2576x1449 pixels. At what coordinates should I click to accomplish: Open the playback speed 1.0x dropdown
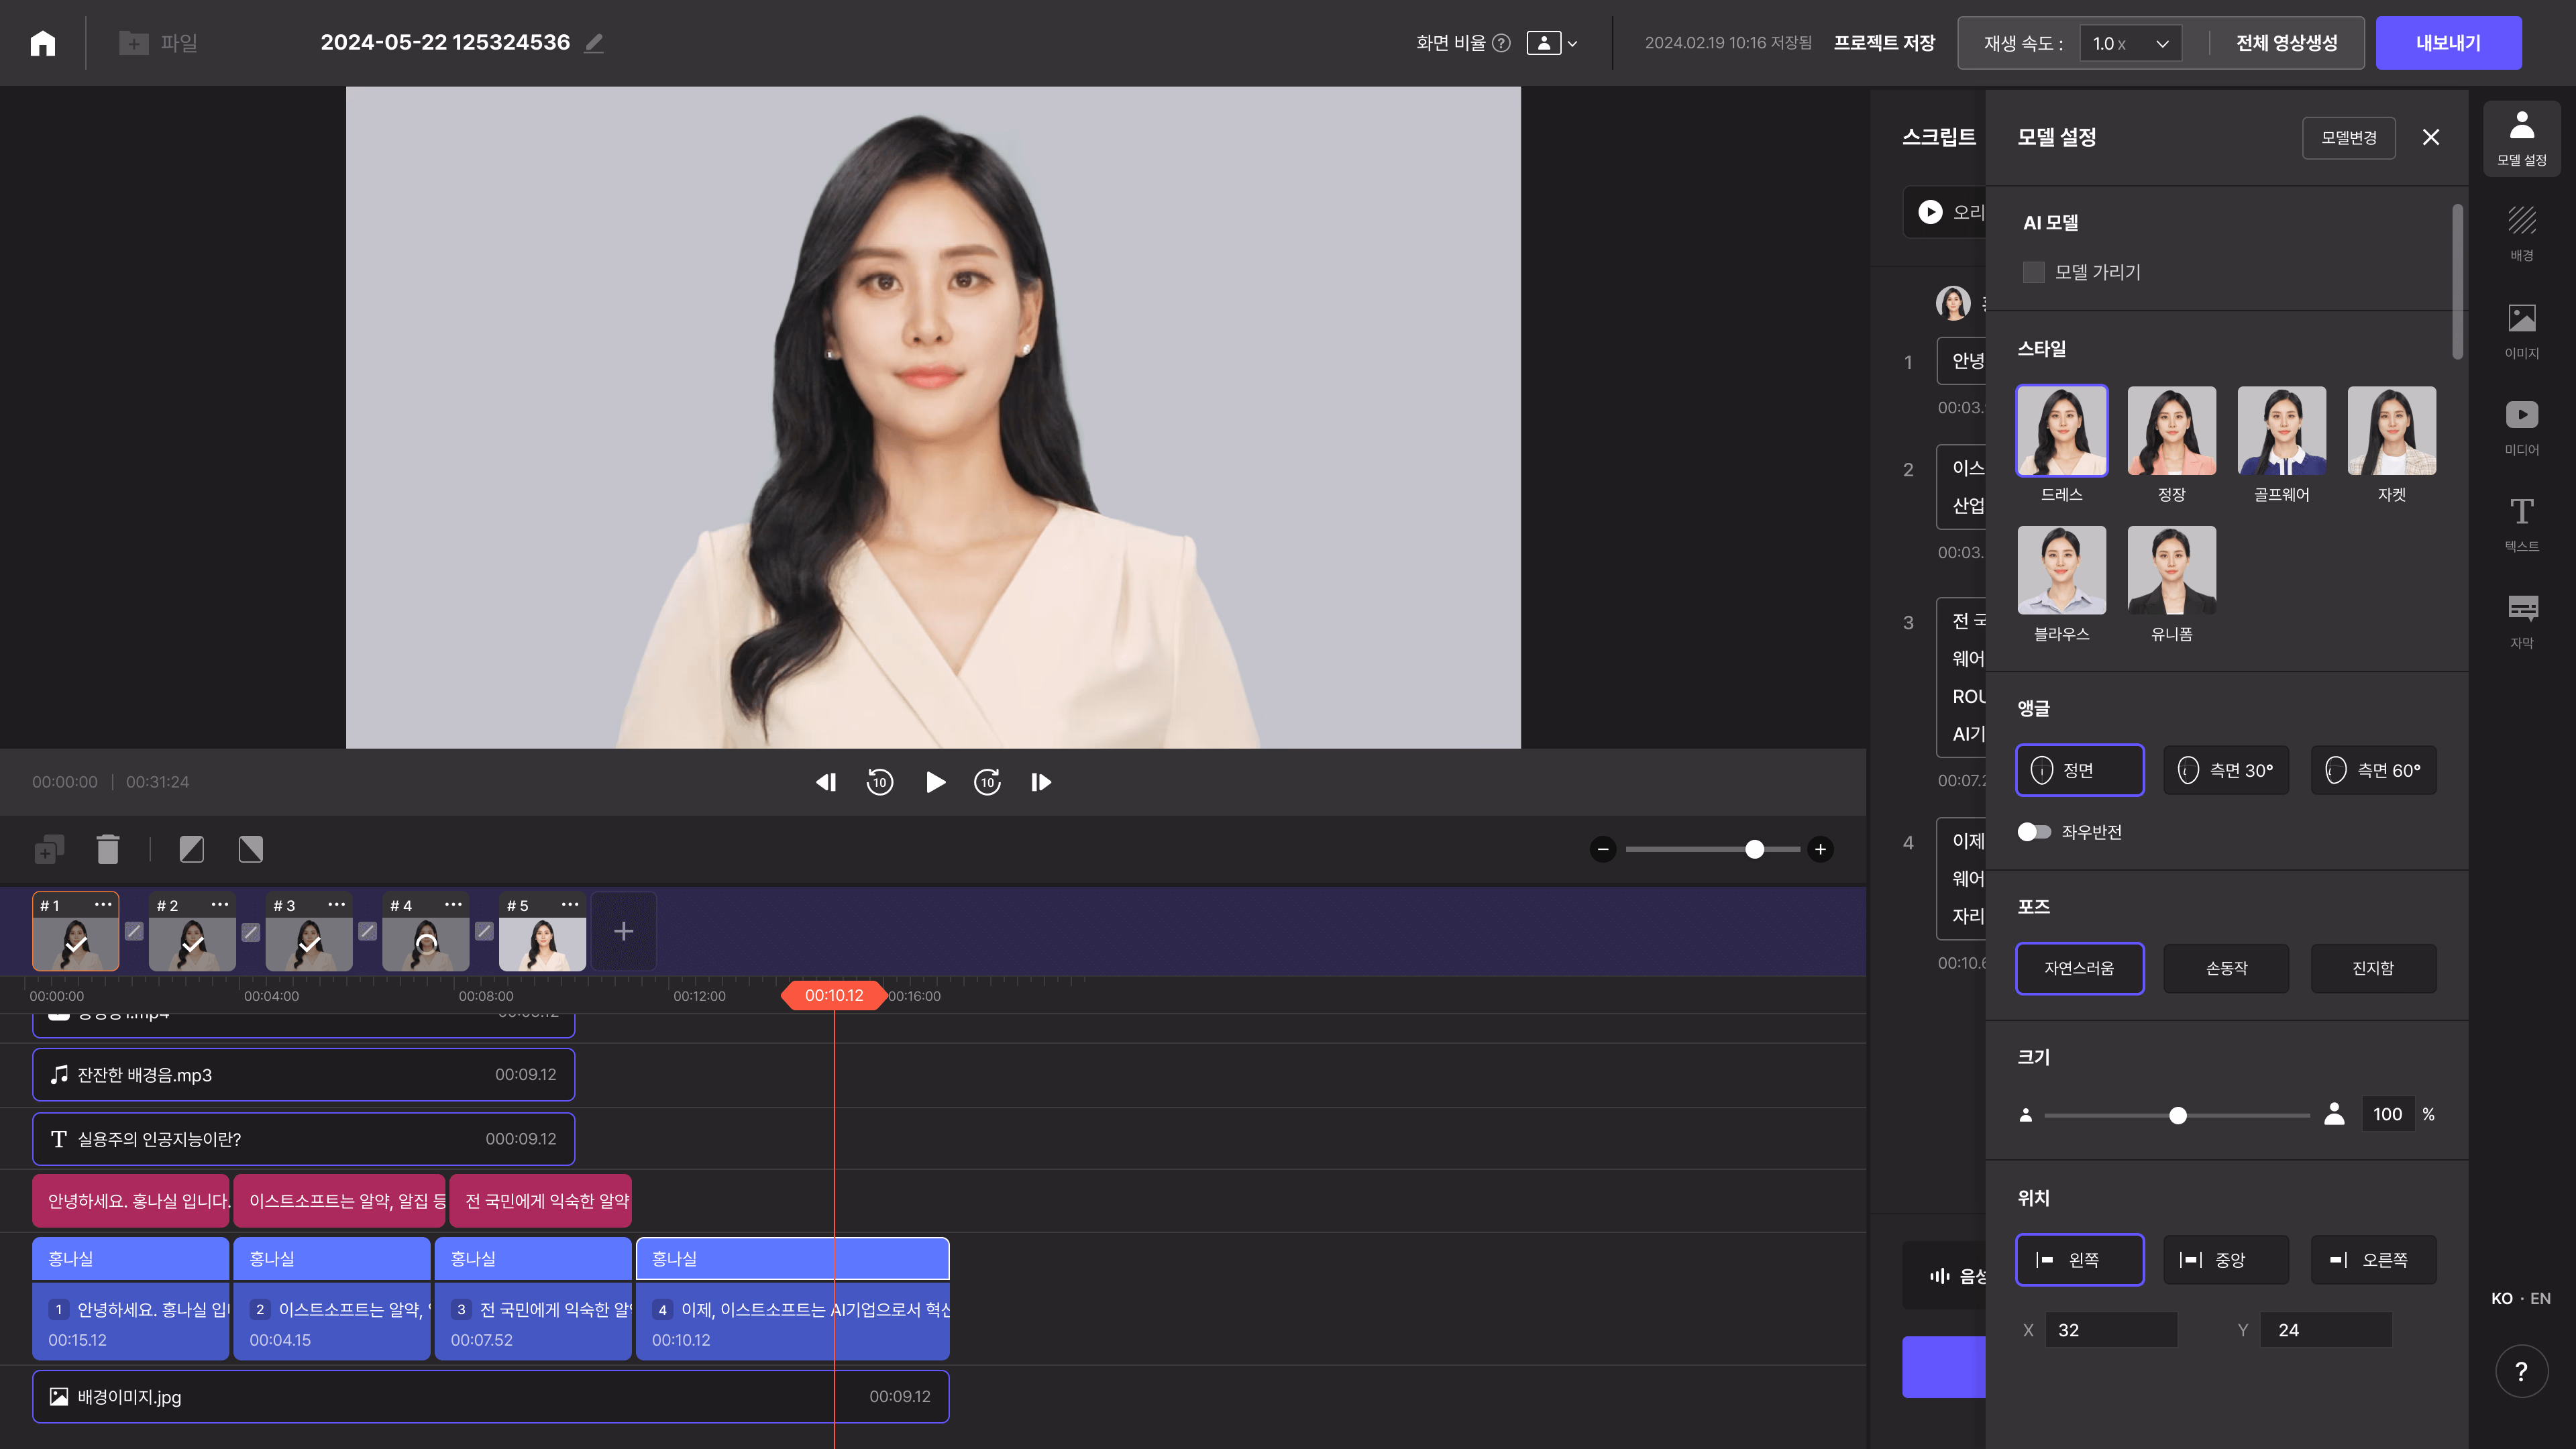[2130, 43]
